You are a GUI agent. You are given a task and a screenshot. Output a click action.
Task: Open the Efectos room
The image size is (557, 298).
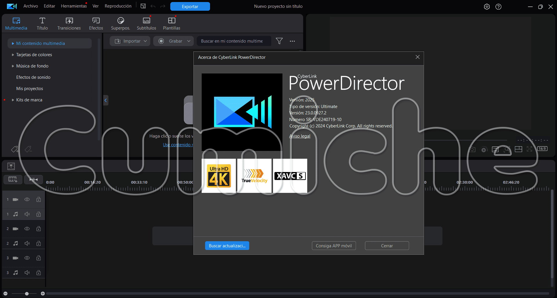[x=96, y=24]
